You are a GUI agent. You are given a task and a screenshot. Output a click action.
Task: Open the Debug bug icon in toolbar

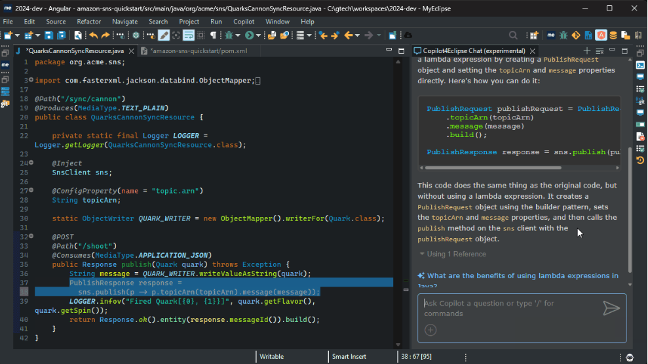tap(228, 35)
